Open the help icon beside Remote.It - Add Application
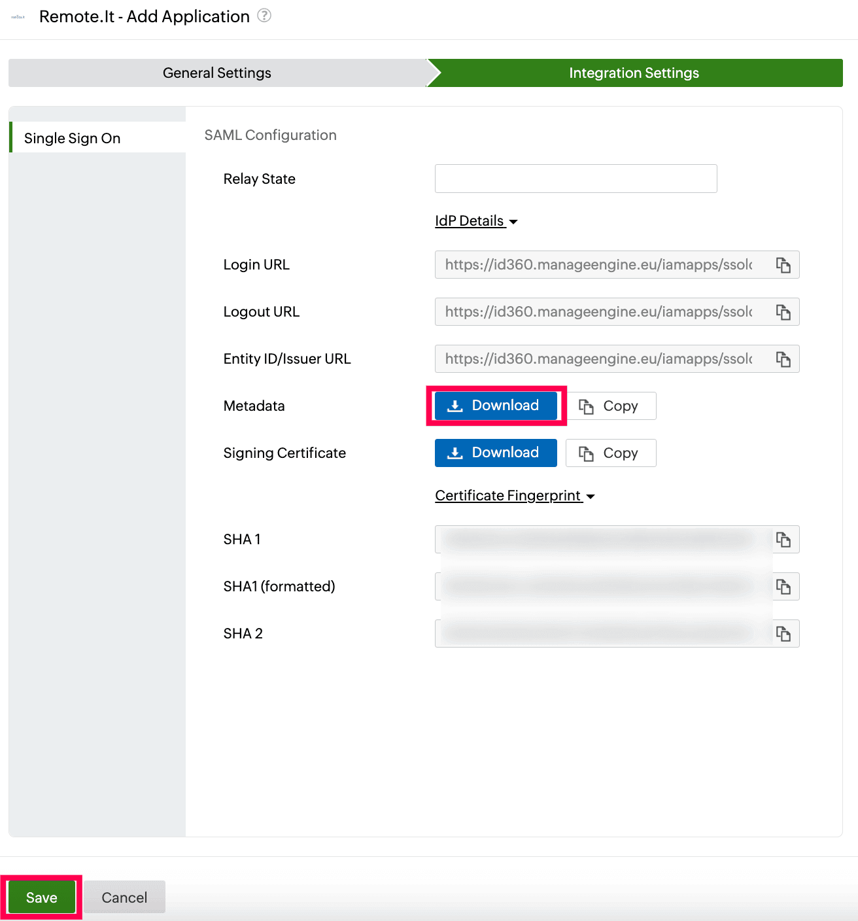 coord(264,16)
